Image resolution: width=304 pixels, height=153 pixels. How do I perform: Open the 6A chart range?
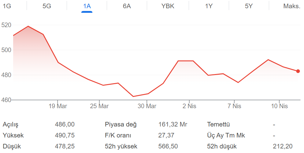pyautogui.click(x=127, y=6)
